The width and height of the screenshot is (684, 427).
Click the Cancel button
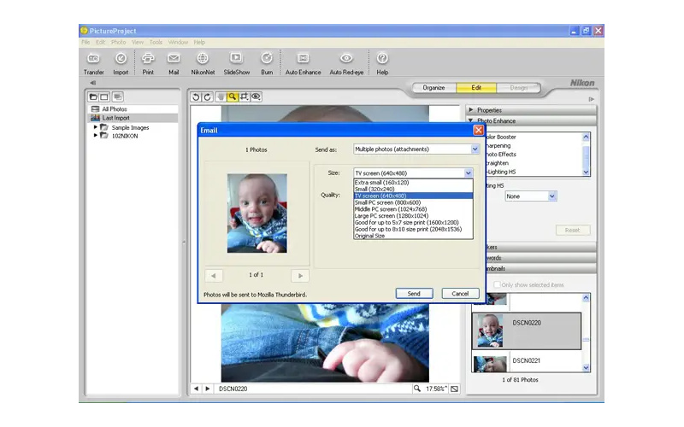click(460, 294)
